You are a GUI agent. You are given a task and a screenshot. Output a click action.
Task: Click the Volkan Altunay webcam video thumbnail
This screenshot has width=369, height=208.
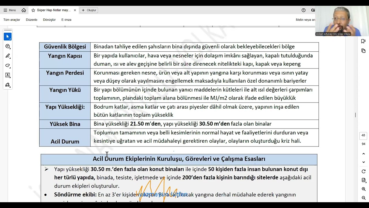tap(342, 21)
